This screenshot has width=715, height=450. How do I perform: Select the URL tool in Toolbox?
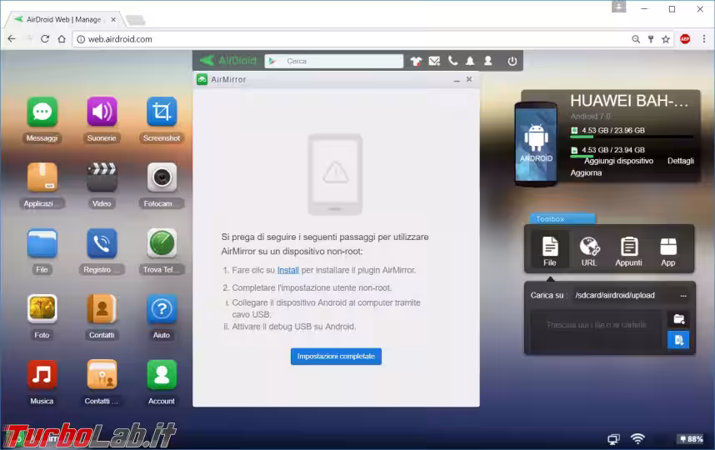[589, 250]
